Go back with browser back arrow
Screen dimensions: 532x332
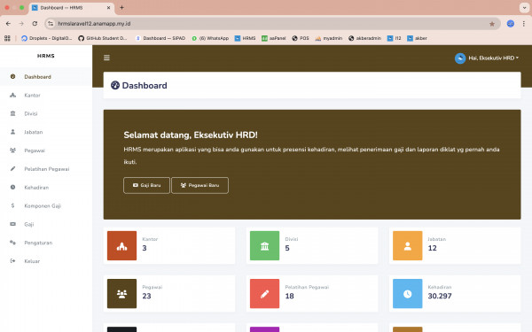coord(8,24)
